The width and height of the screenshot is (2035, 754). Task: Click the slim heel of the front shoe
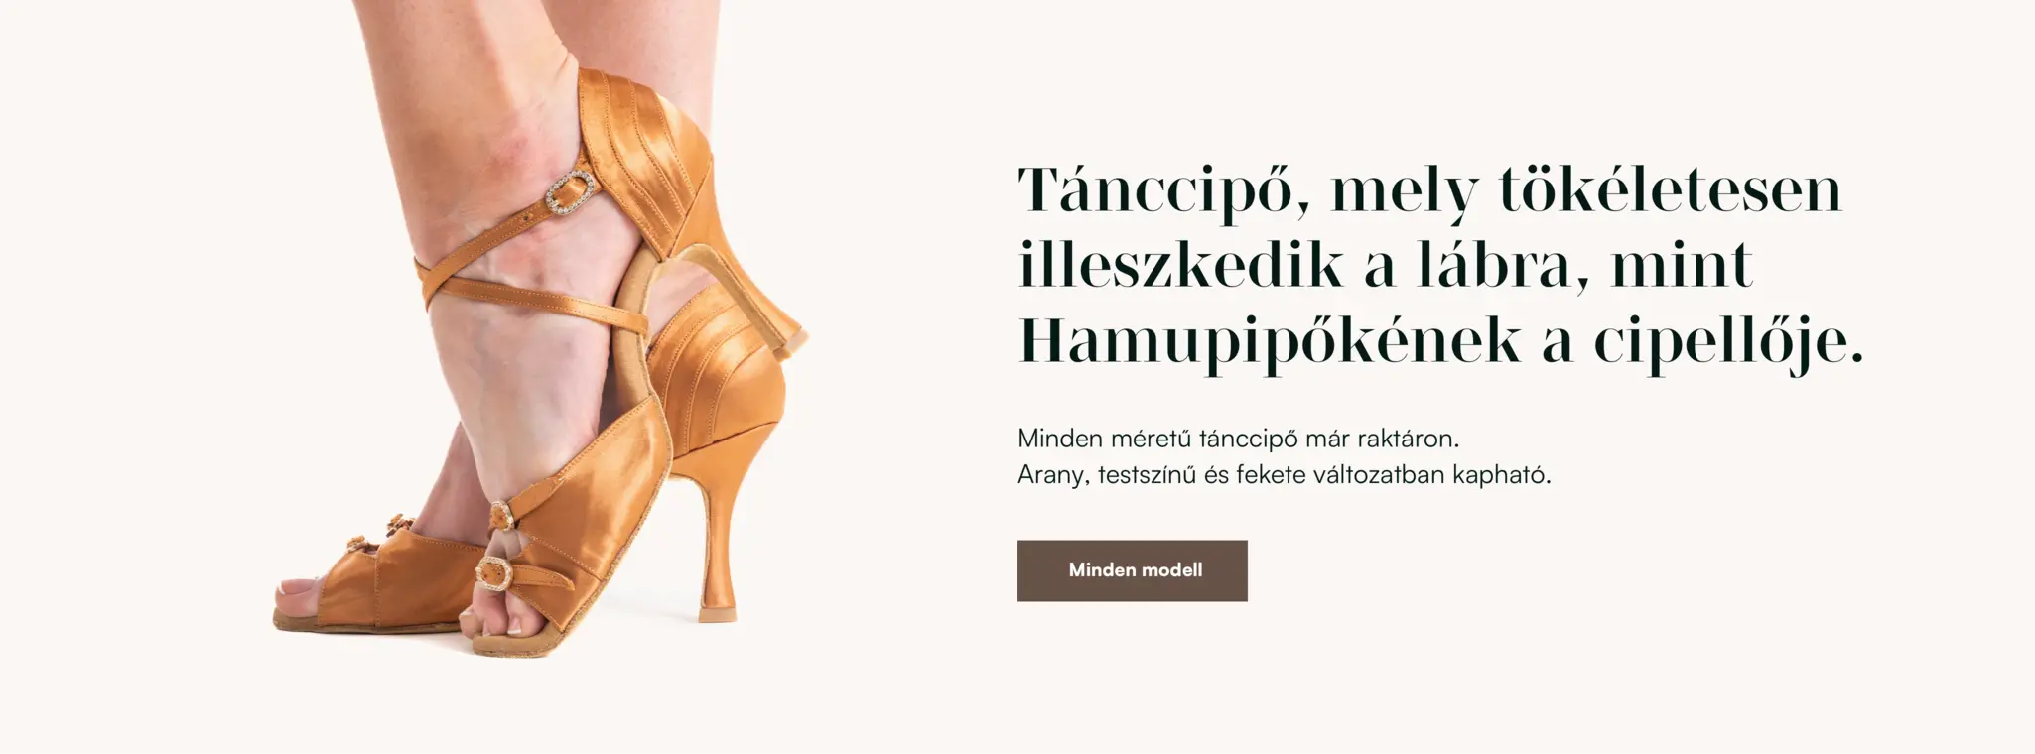point(717,536)
